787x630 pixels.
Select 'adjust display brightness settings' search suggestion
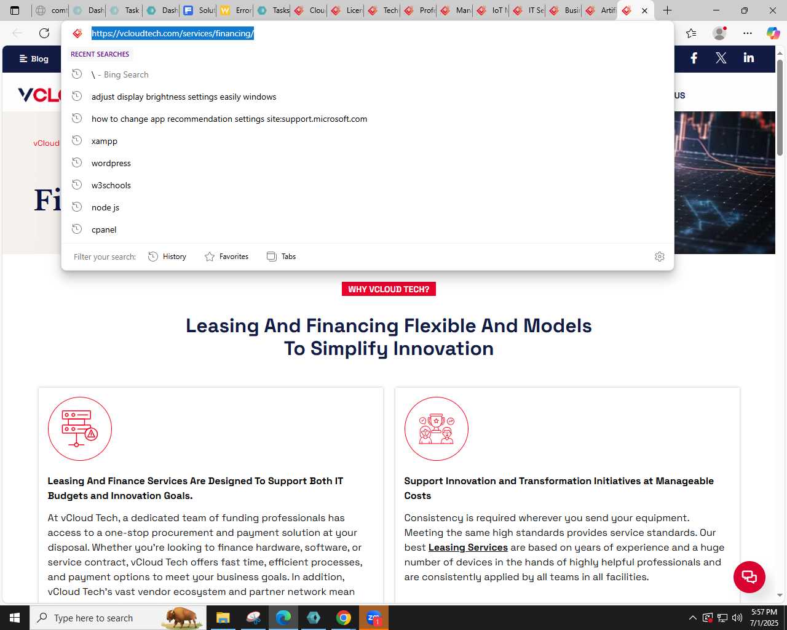[368, 97]
